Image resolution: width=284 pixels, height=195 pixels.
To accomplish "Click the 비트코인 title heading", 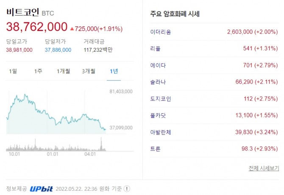I will click(23, 13).
